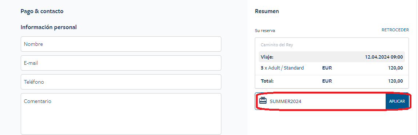Select EUR currency in Adult row
The image size is (418, 135).
327,68
